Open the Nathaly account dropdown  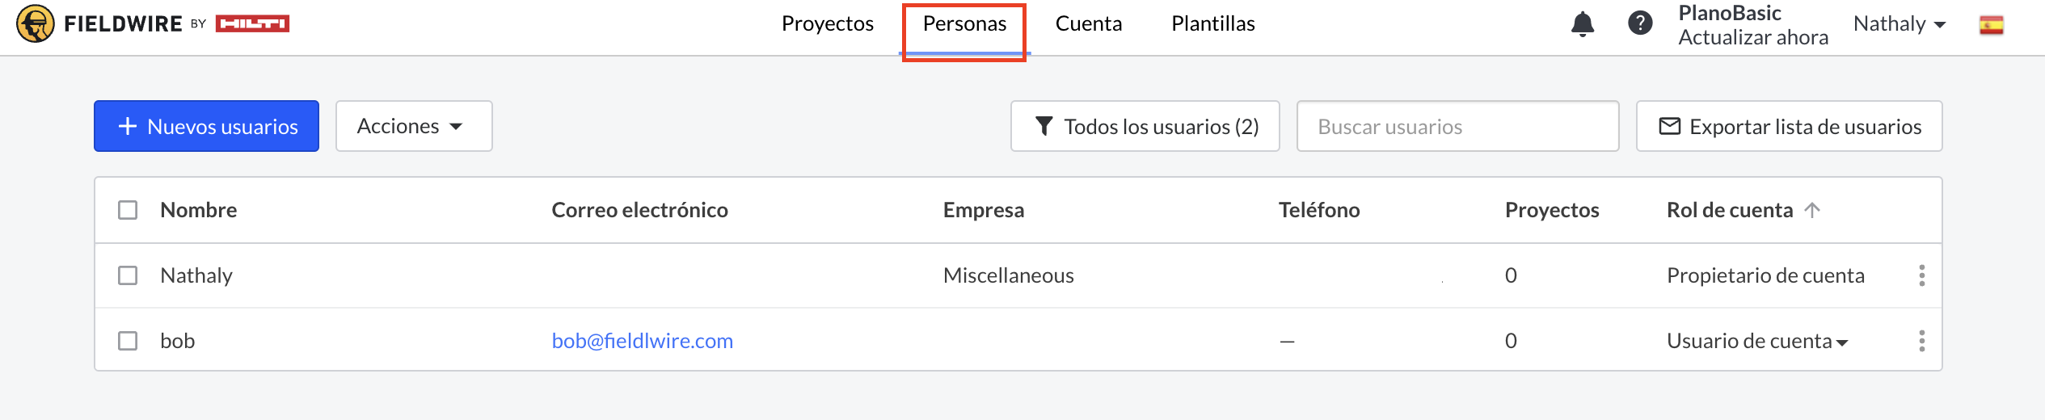[x=1899, y=24]
